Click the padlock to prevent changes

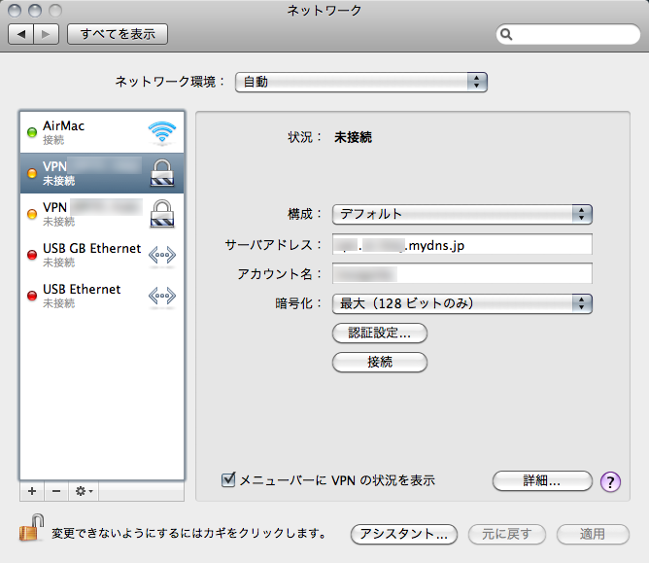click(28, 532)
